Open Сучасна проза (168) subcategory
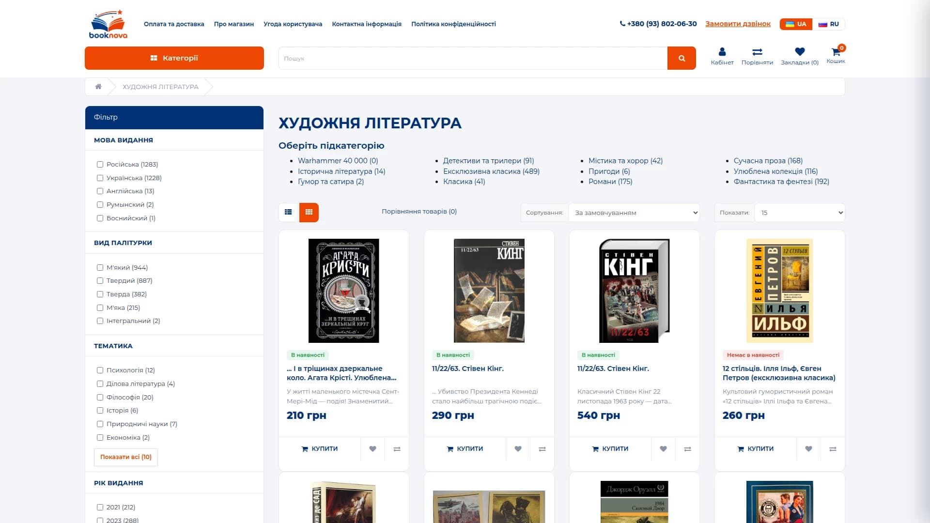This screenshot has width=930, height=523. tap(768, 161)
